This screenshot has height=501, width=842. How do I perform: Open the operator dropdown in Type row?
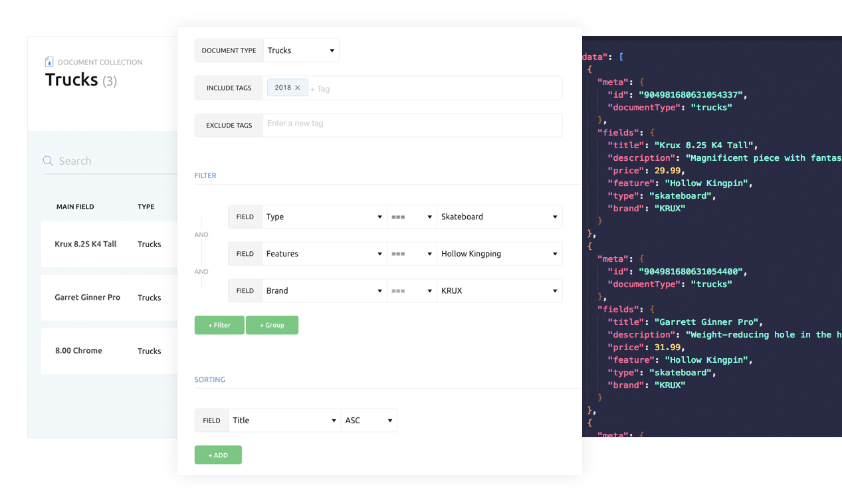tap(411, 217)
